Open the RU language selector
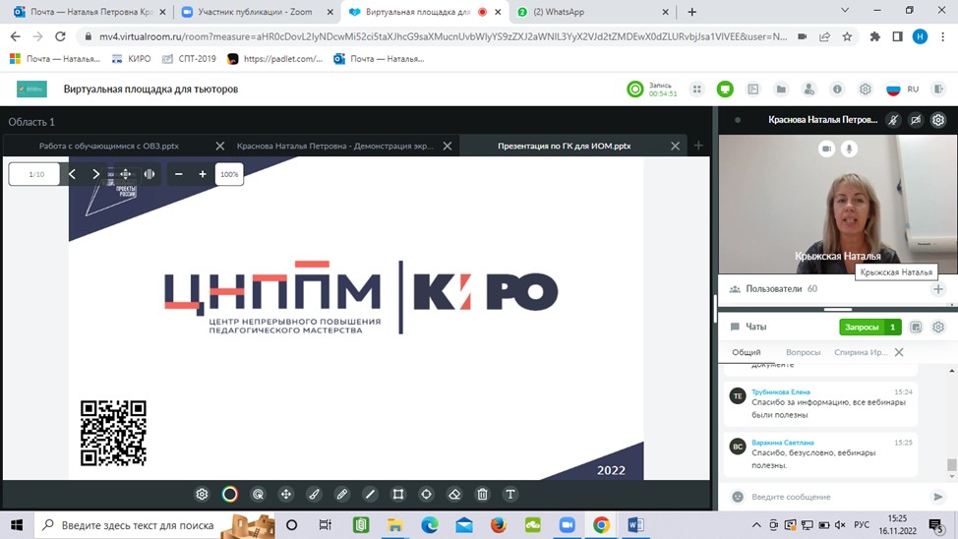The width and height of the screenshot is (958, 539). click(902, 90)
